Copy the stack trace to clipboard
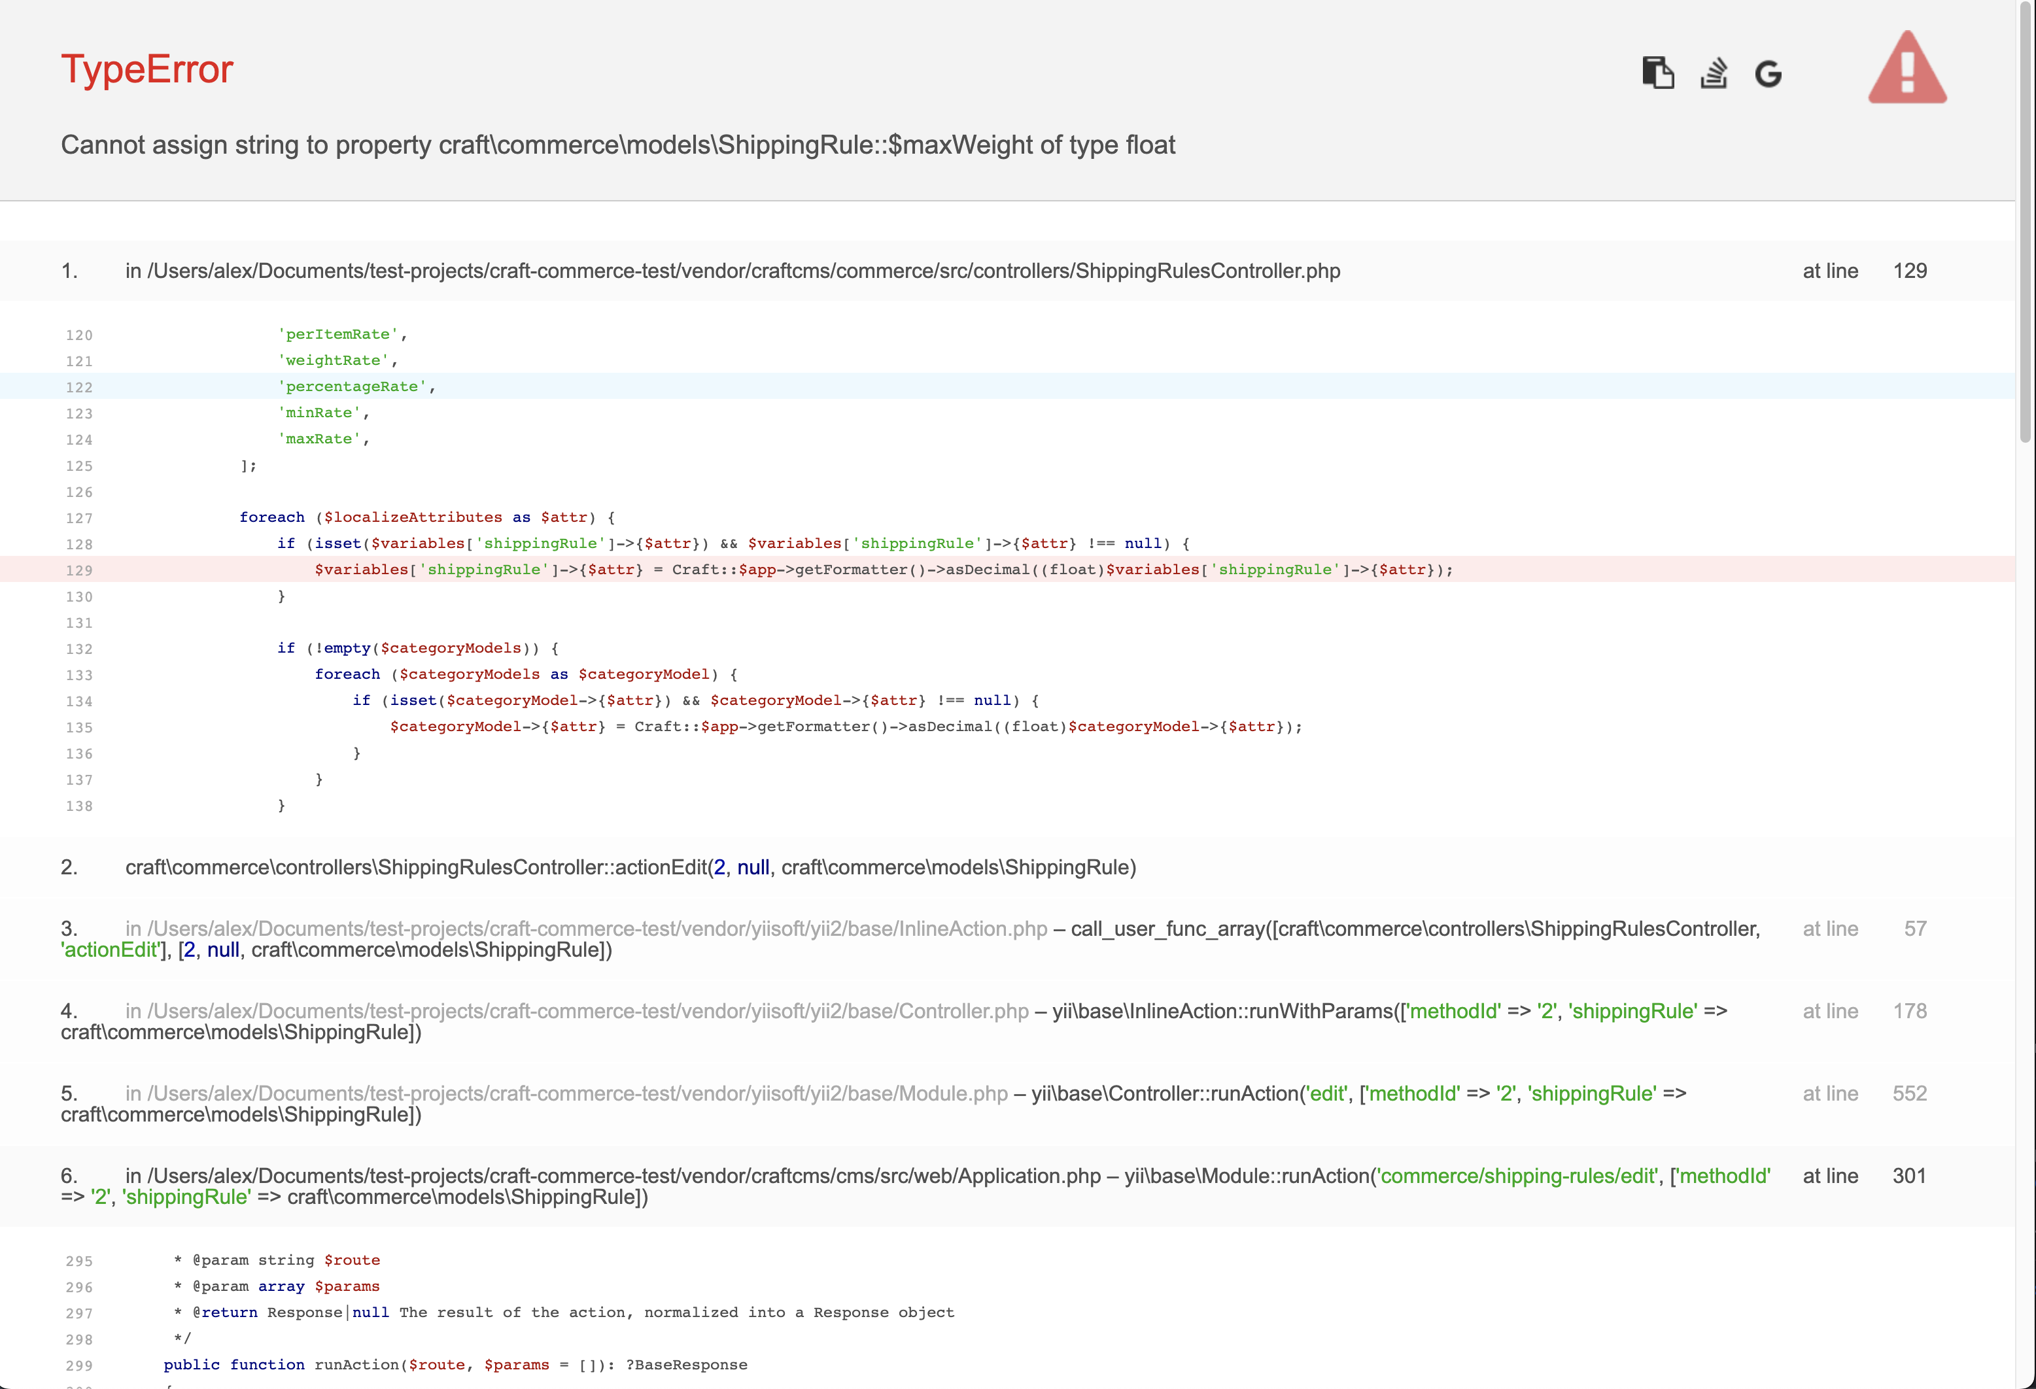Screen dimensions: 2036x1389 point(1659,73)
